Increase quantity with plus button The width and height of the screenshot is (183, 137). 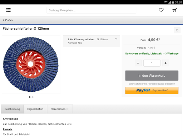coord(165,63)
